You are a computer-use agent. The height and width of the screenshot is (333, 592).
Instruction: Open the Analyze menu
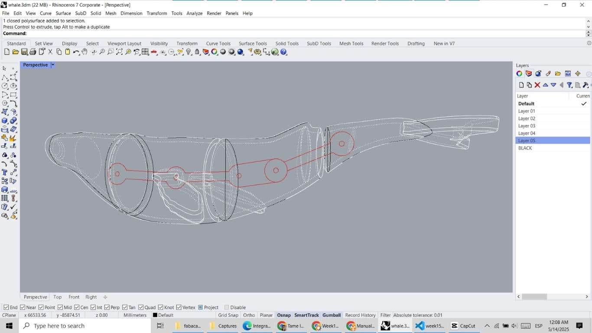pos(195,13)
